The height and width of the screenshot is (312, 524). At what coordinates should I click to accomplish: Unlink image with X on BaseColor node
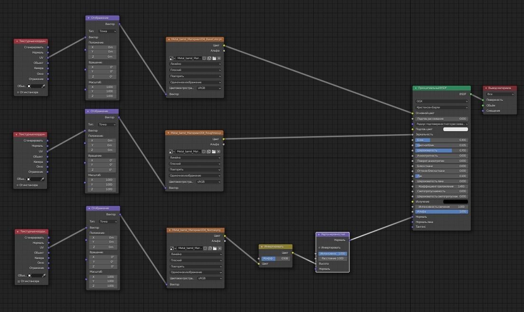(219, 58)
